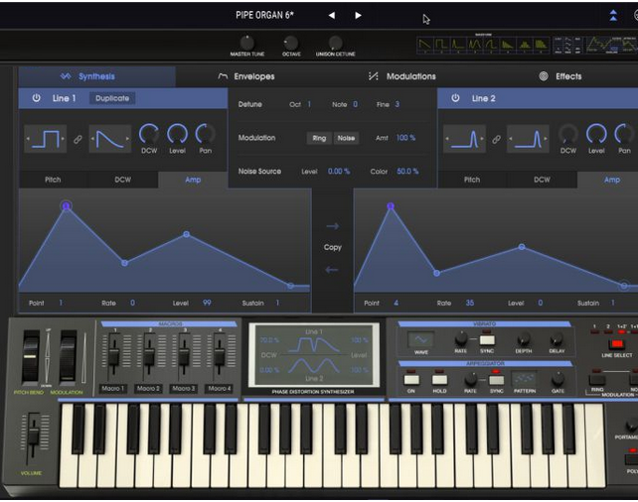Click the Vibrato Rate knob
This screenshot has height=502, width=638.
(x=461, y=338)
